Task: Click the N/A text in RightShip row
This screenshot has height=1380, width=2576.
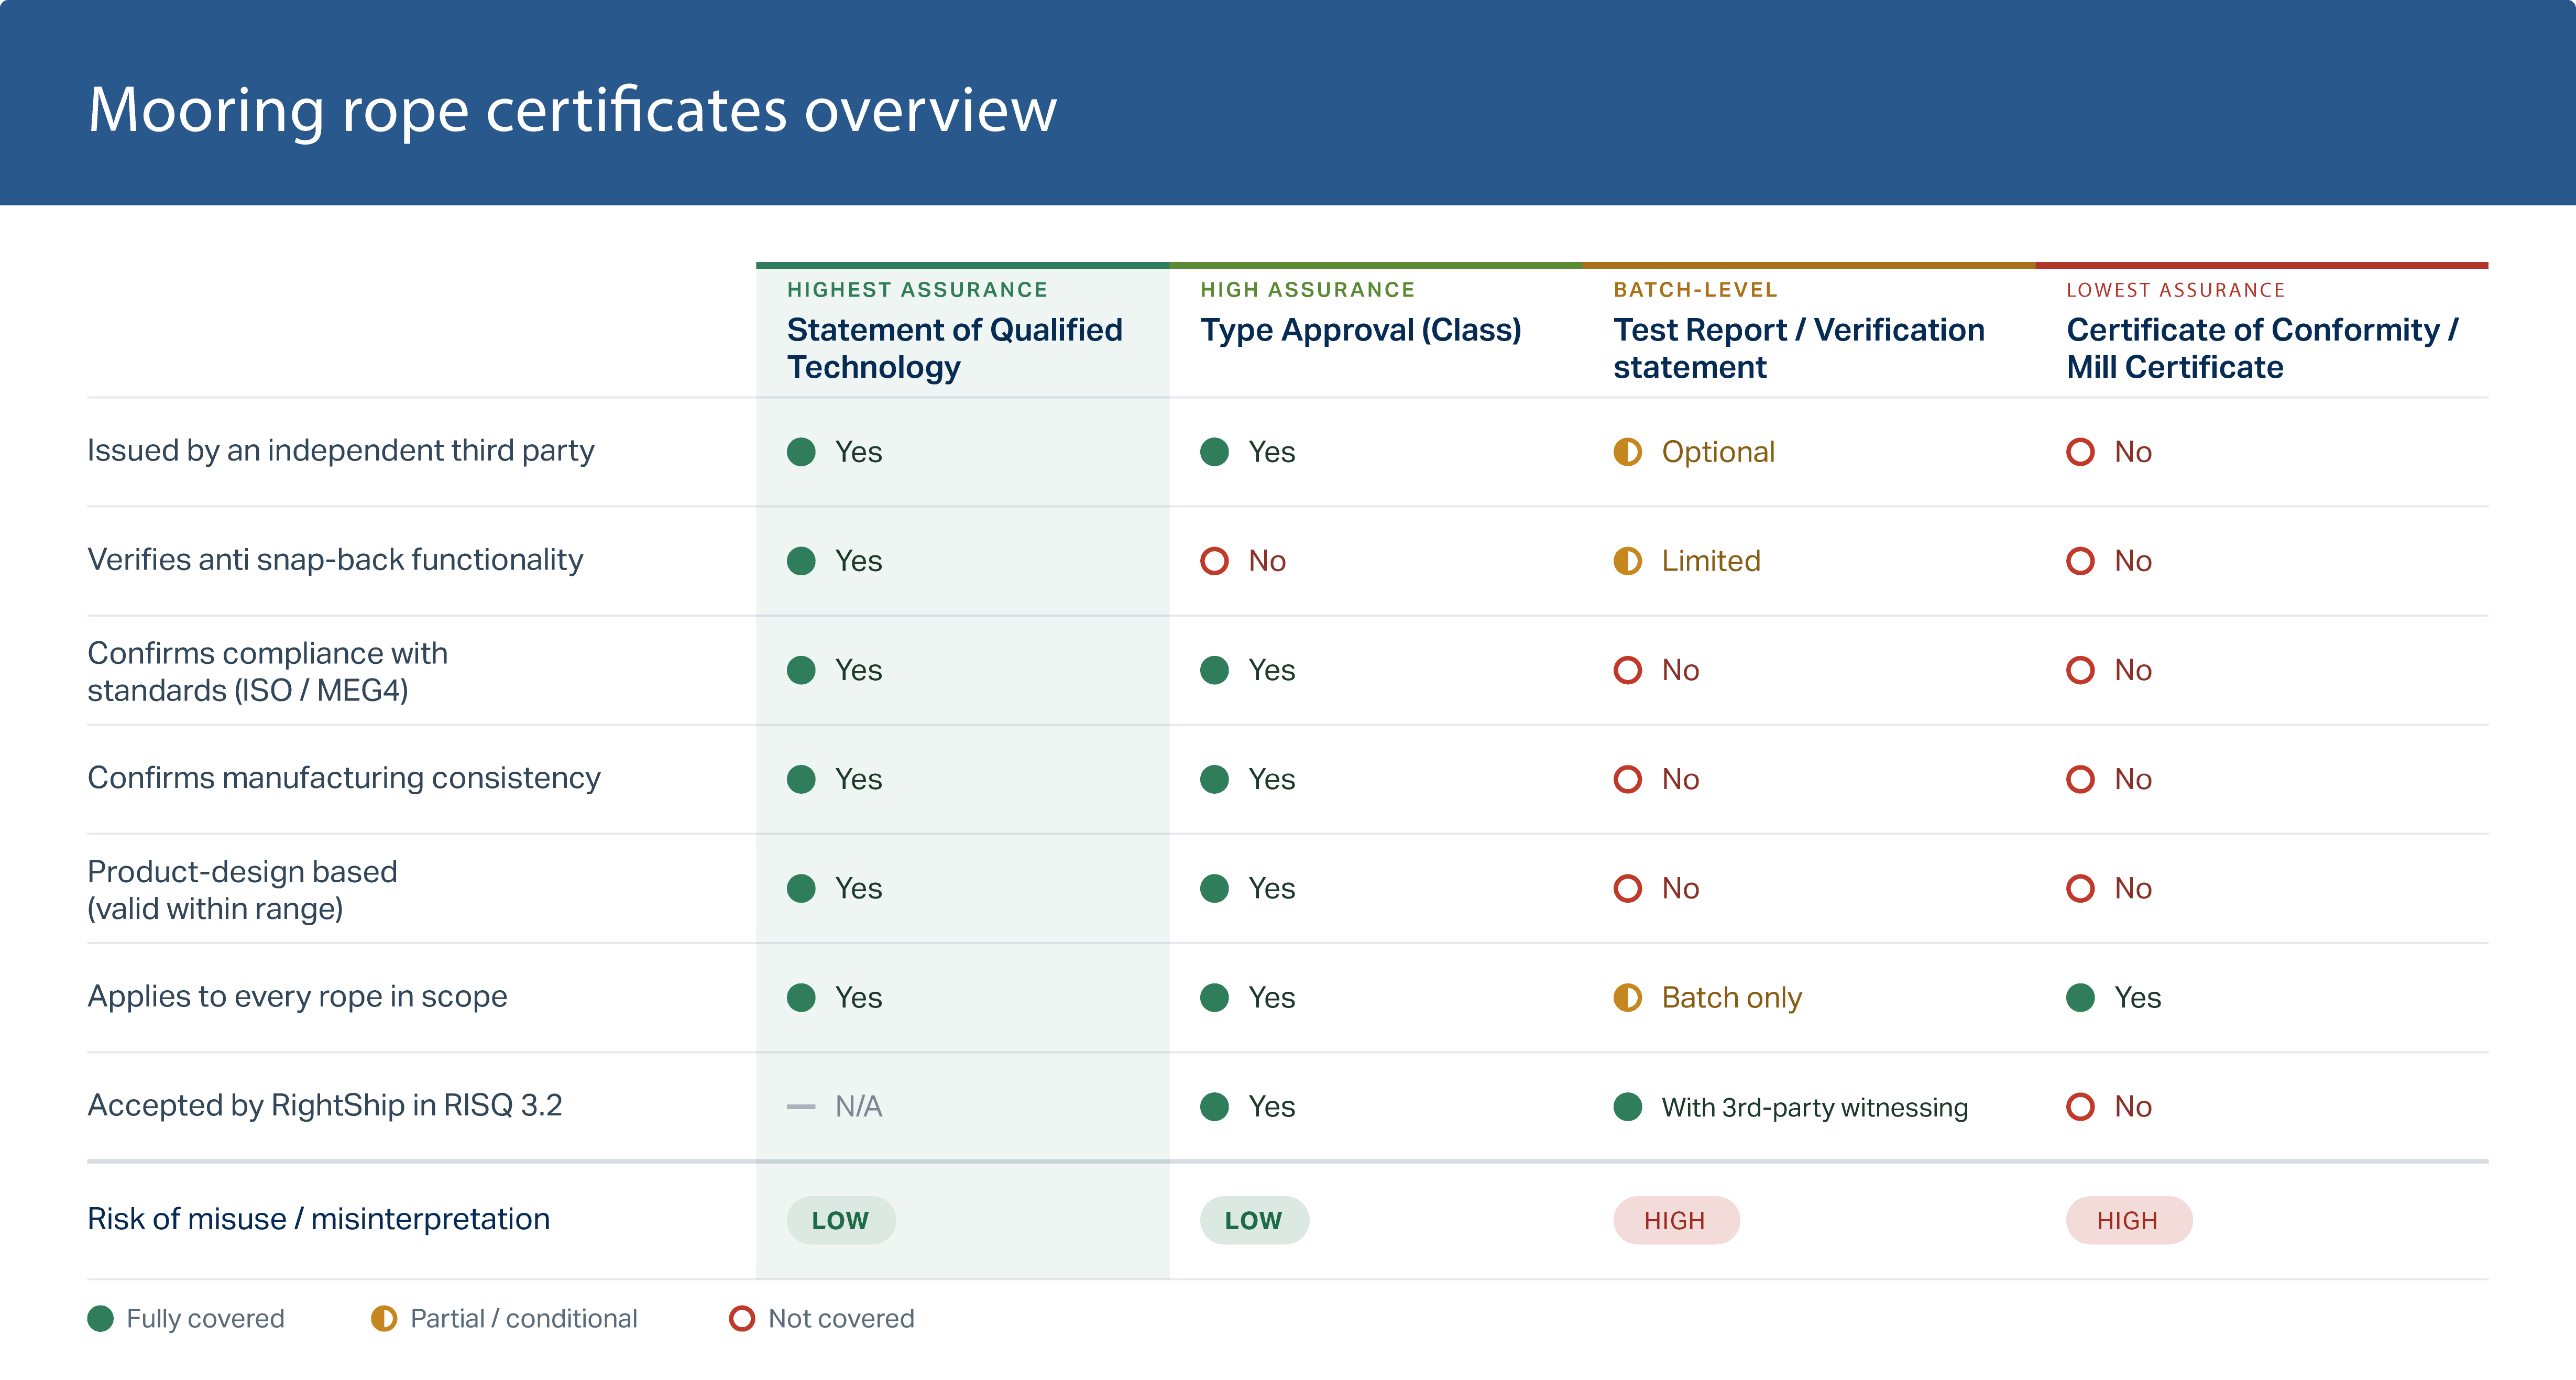Action: [858, 1107]
